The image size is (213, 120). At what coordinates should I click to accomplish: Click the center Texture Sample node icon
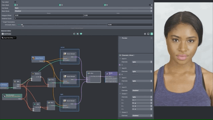(65, 54)
